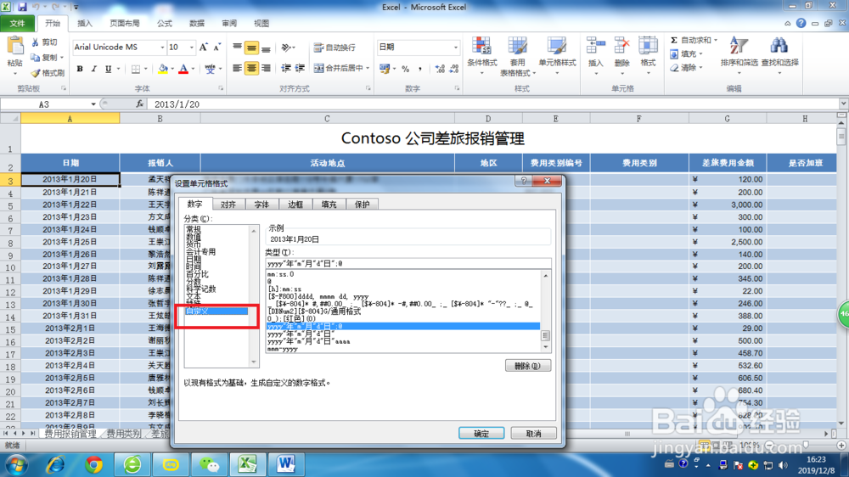The width and height of the screenshot is (849, 477).
Task: Switch to the 插入 ribbon tab
Action: click(85, 23)
